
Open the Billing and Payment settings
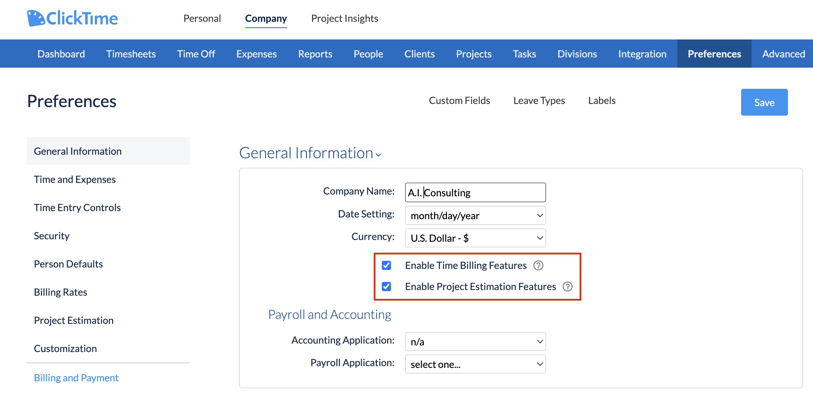tap(76, 377)
